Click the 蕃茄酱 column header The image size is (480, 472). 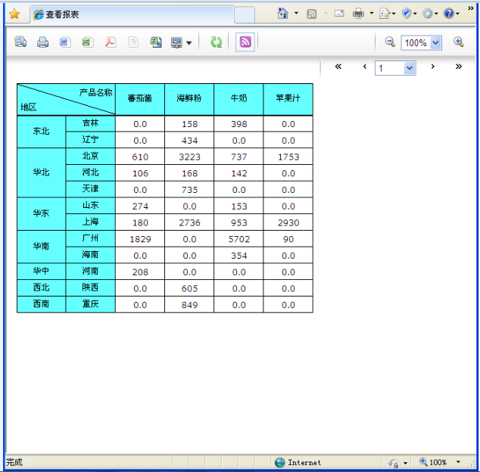tap(140, 98)
